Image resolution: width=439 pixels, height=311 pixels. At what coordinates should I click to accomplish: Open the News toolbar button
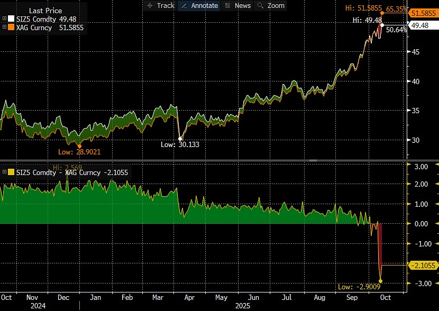pyautogui.click(x=237, y=6)
